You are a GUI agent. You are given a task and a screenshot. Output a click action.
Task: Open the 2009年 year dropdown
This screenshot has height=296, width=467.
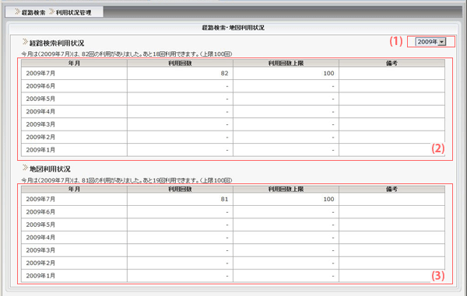point(430,42)
